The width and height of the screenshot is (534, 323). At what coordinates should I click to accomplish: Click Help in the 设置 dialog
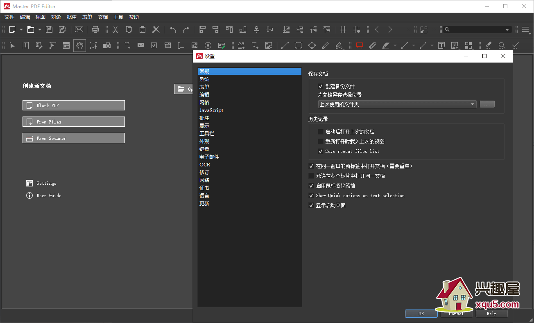pos(492,314)
